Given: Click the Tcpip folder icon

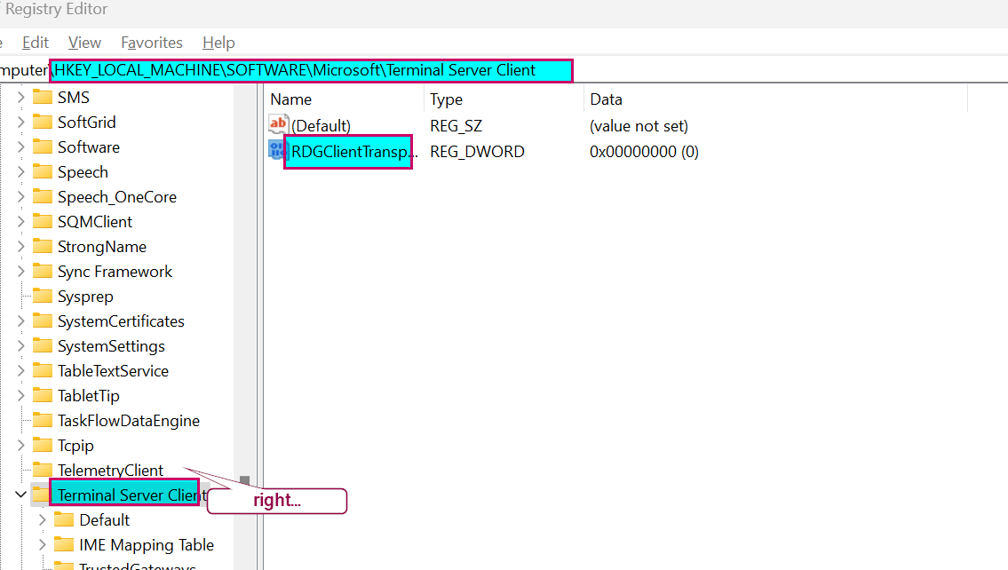Looking at the screenshot, I should point(43,446).
